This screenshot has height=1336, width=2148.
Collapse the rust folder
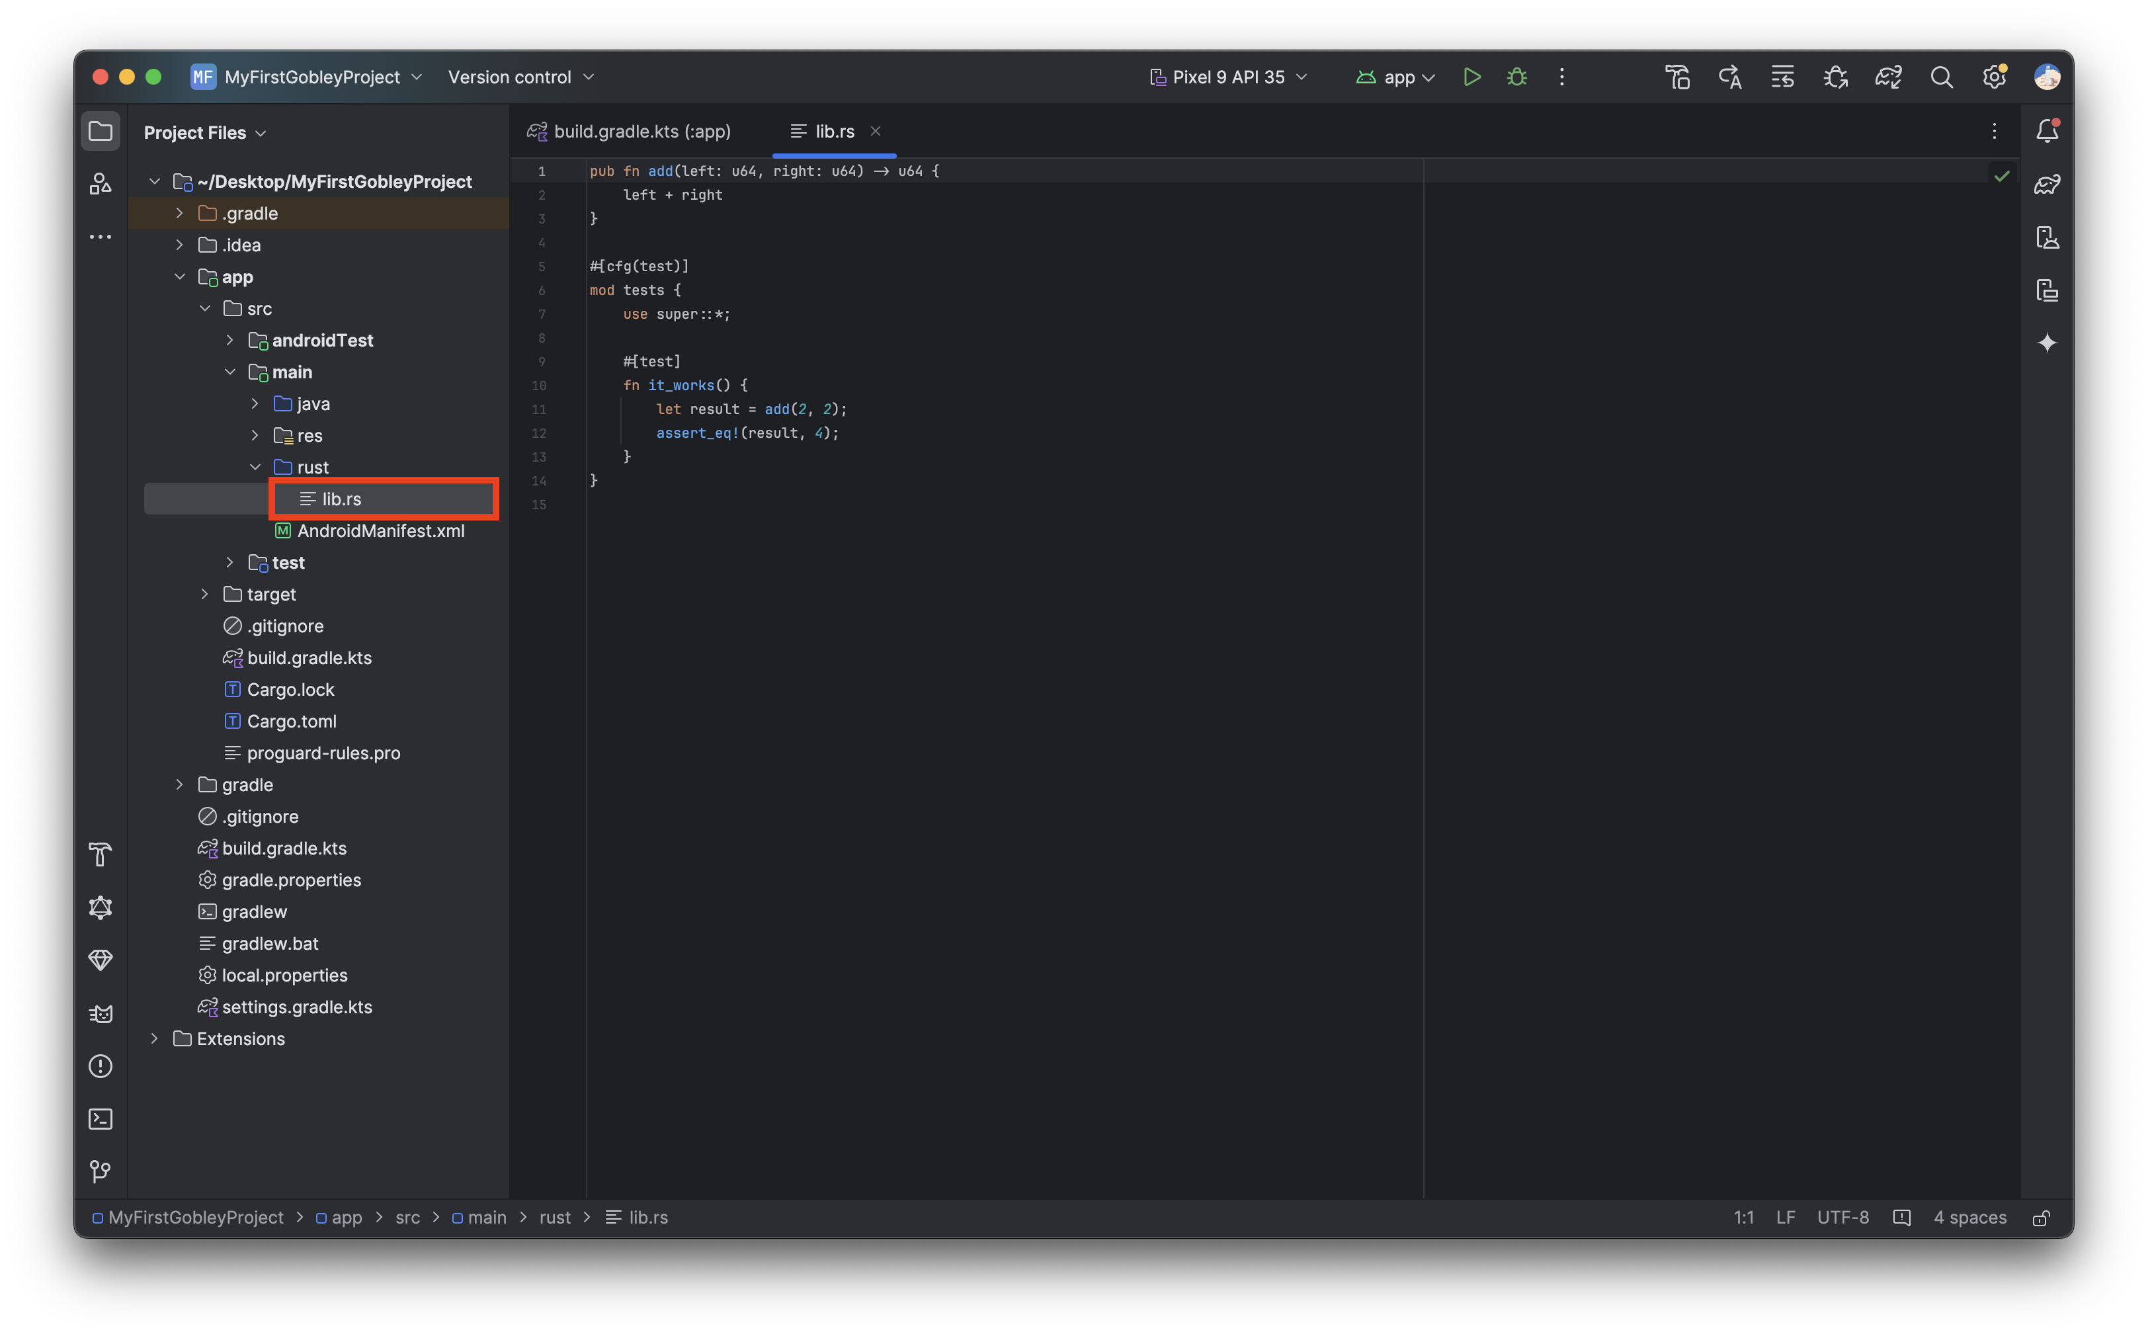[x=255, y=466]
